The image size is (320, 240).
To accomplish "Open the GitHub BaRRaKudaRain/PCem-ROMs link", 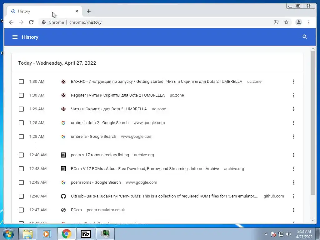I will [164, 196].
